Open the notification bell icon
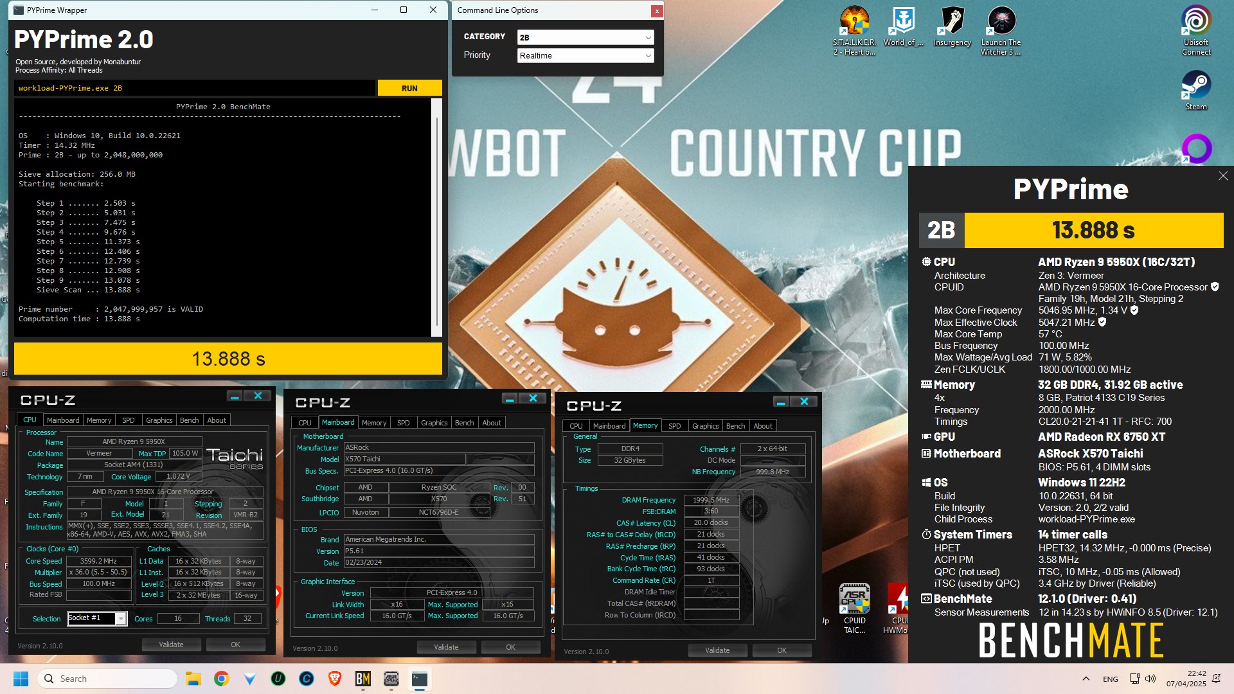The width and height of the screenshot is (1234, 694). [x=1216, y=679]
